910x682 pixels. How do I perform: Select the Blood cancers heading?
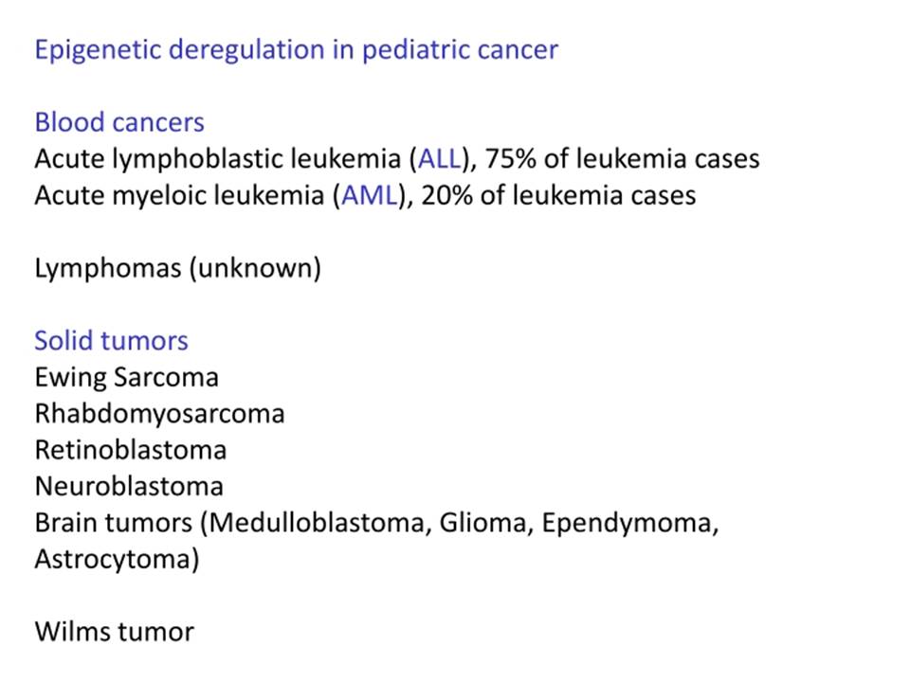point(119,122)
